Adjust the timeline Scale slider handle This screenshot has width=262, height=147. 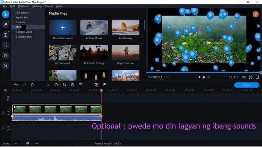[27, 143]
